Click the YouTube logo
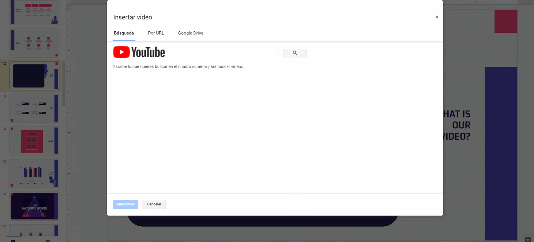The image size is (534, 242). 139,52
